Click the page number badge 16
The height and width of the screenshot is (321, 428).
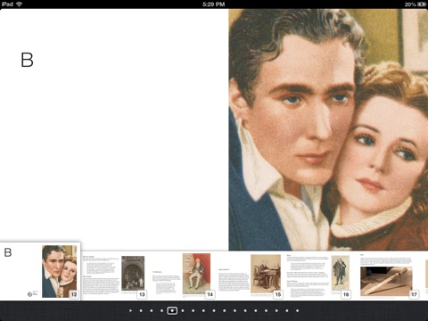click(346, 294)
